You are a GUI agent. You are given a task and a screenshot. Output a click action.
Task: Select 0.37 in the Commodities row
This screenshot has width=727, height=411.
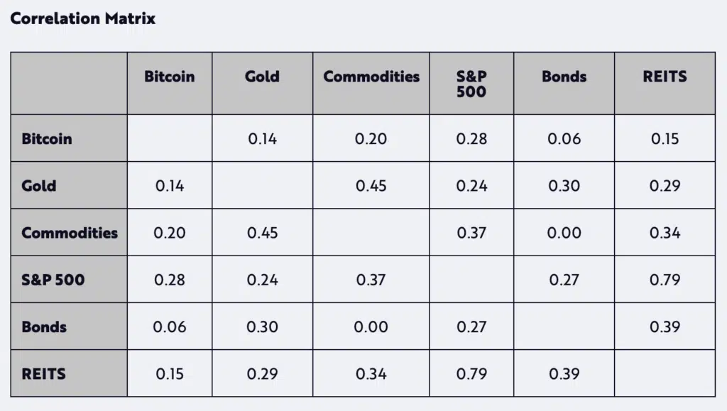click(x=471, y=233)
